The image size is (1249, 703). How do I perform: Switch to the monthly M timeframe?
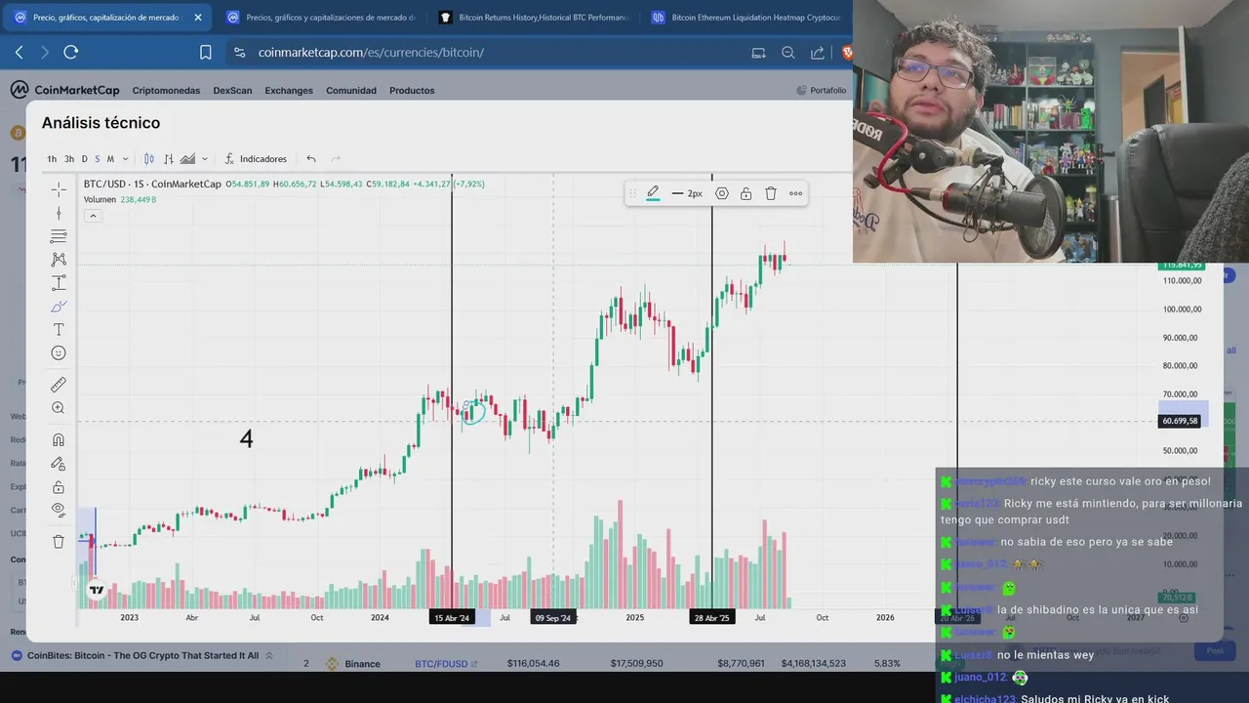coord(110,159)
